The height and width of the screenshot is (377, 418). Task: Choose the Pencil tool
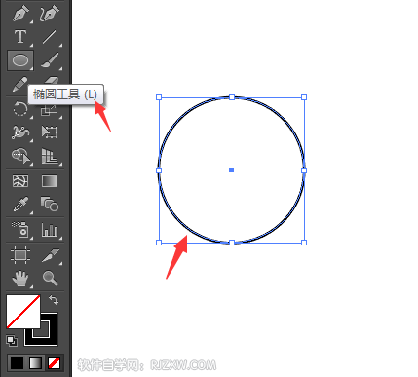(x=19, y=85)
